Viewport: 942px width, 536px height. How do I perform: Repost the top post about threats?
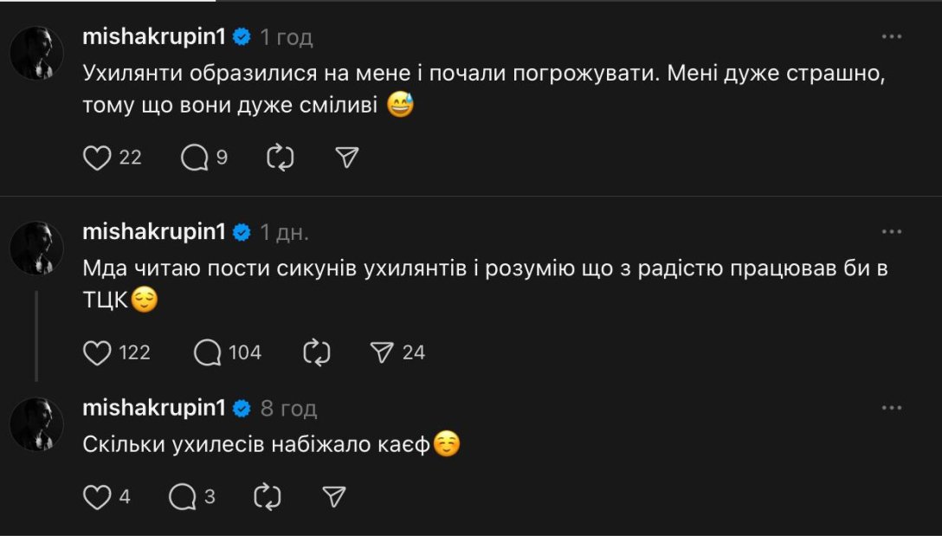coord(278,158)
